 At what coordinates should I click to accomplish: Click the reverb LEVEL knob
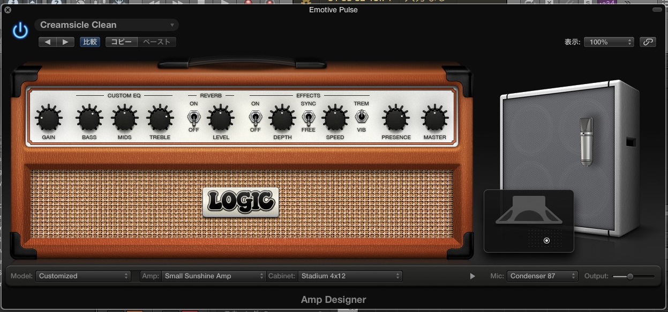(221, 118)
